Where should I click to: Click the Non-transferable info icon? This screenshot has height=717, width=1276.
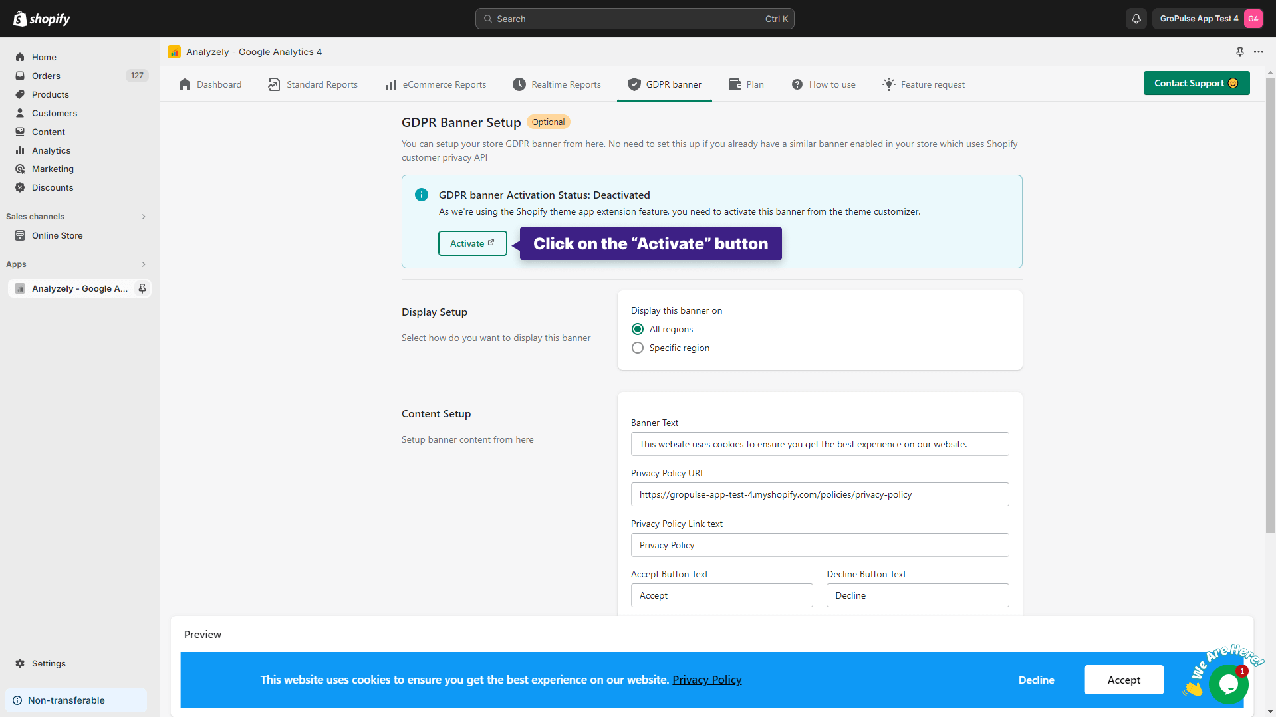[x=17, y=700]
